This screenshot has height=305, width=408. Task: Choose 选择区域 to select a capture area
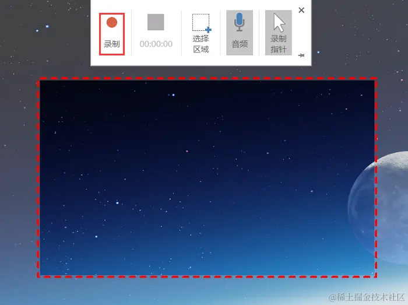(x=201, y=33)
